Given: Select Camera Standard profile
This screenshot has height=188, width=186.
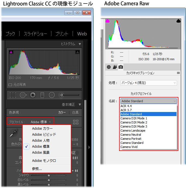Looking at the screenshot, I should pos(148,143).
